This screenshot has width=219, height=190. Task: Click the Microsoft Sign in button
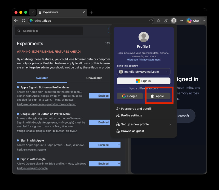[x=143, y=81]
